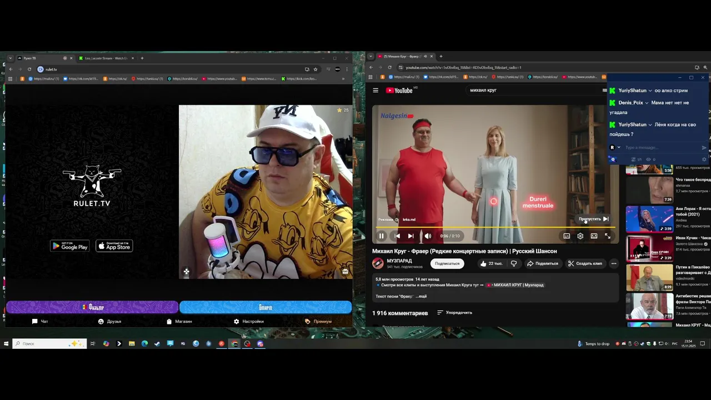The image size is (711, 400).
Task: Subscribe with the Подписаться button
Action: tap(447, 263)
